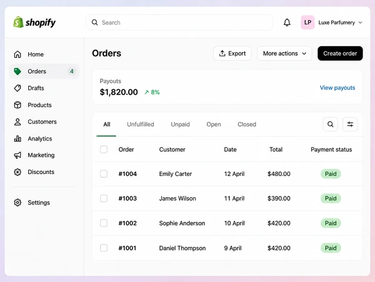Screen dimensions: 375x282
Task: Click the Settings gear icon
Action: pos(17,203)
